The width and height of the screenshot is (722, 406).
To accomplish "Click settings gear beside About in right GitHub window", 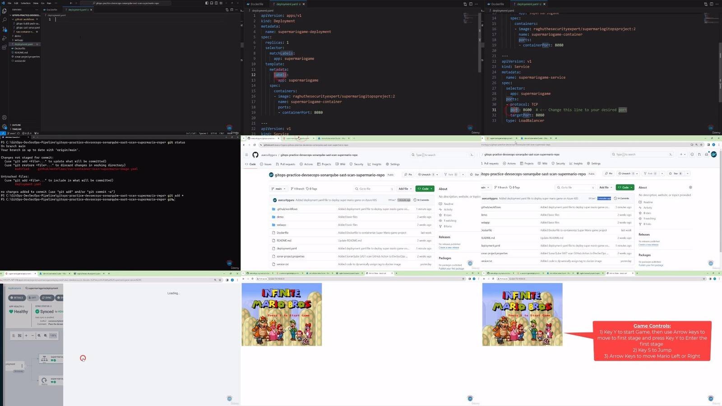I will [x=690, y=187].
